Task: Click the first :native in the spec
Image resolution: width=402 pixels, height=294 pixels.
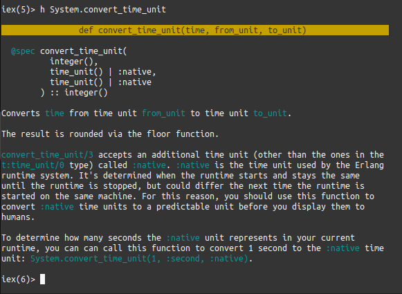Action: coord(134,72)
